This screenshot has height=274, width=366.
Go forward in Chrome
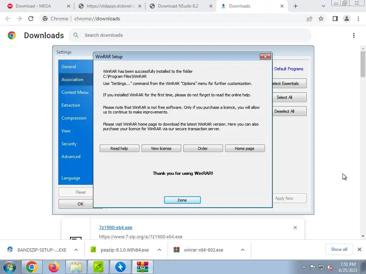click(x=19, y=19)
